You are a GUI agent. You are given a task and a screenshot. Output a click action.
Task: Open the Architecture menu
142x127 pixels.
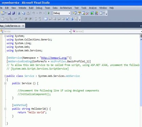pyautogui.click(x=66, y=8)
